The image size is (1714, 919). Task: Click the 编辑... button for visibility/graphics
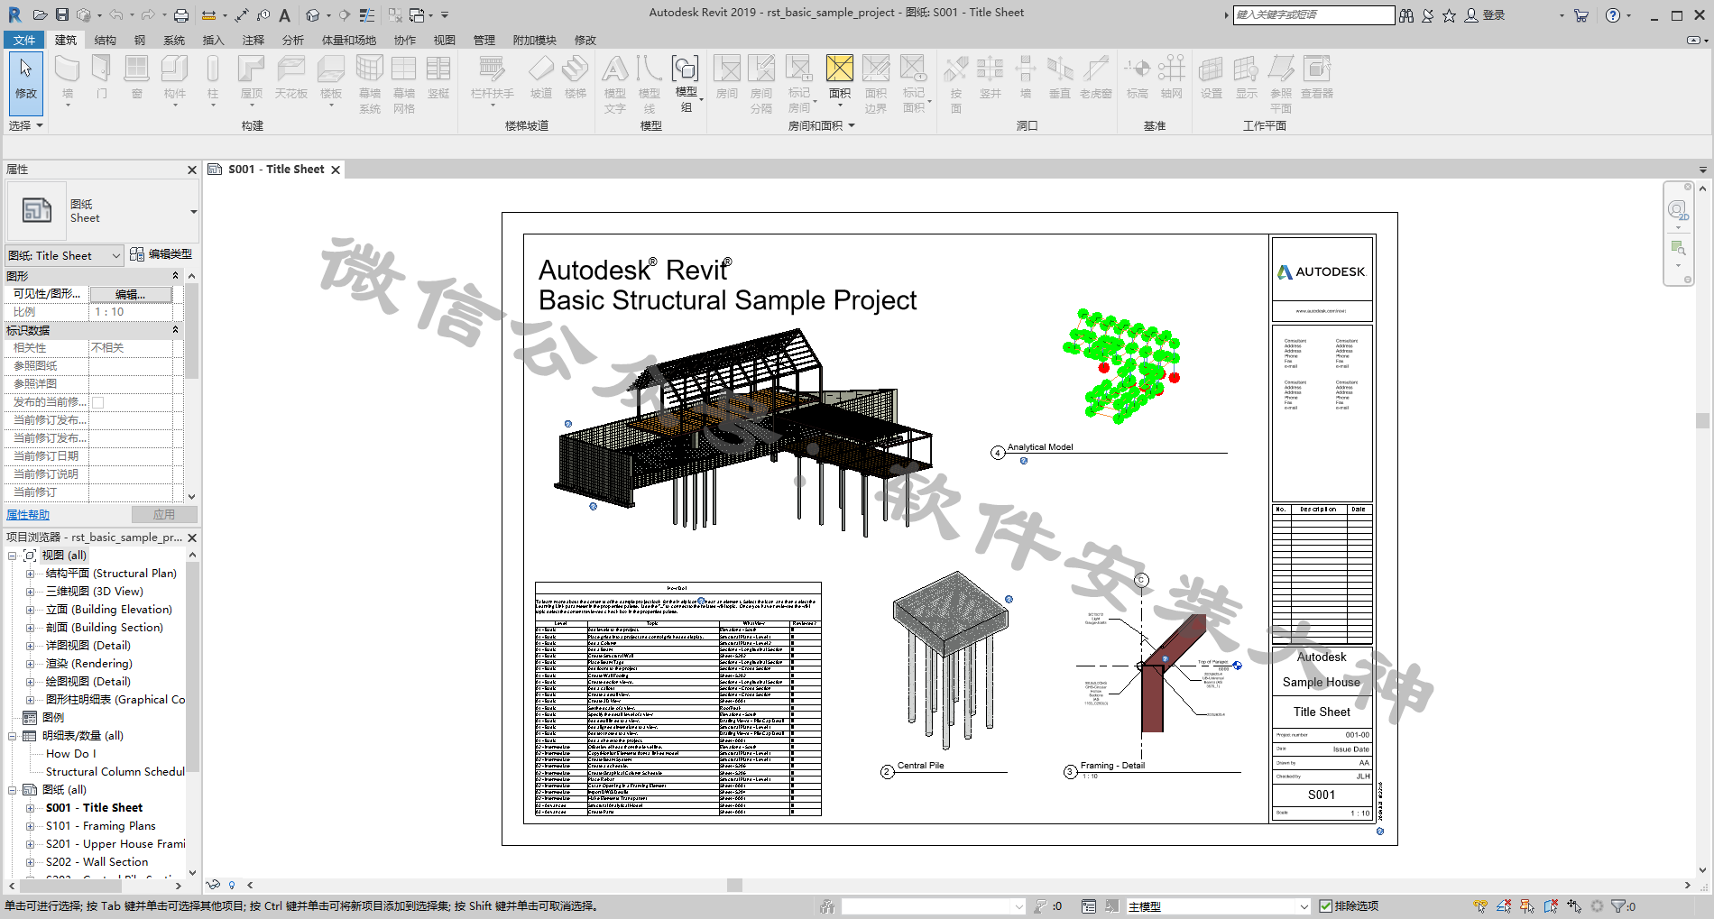(x=131, y=294)
